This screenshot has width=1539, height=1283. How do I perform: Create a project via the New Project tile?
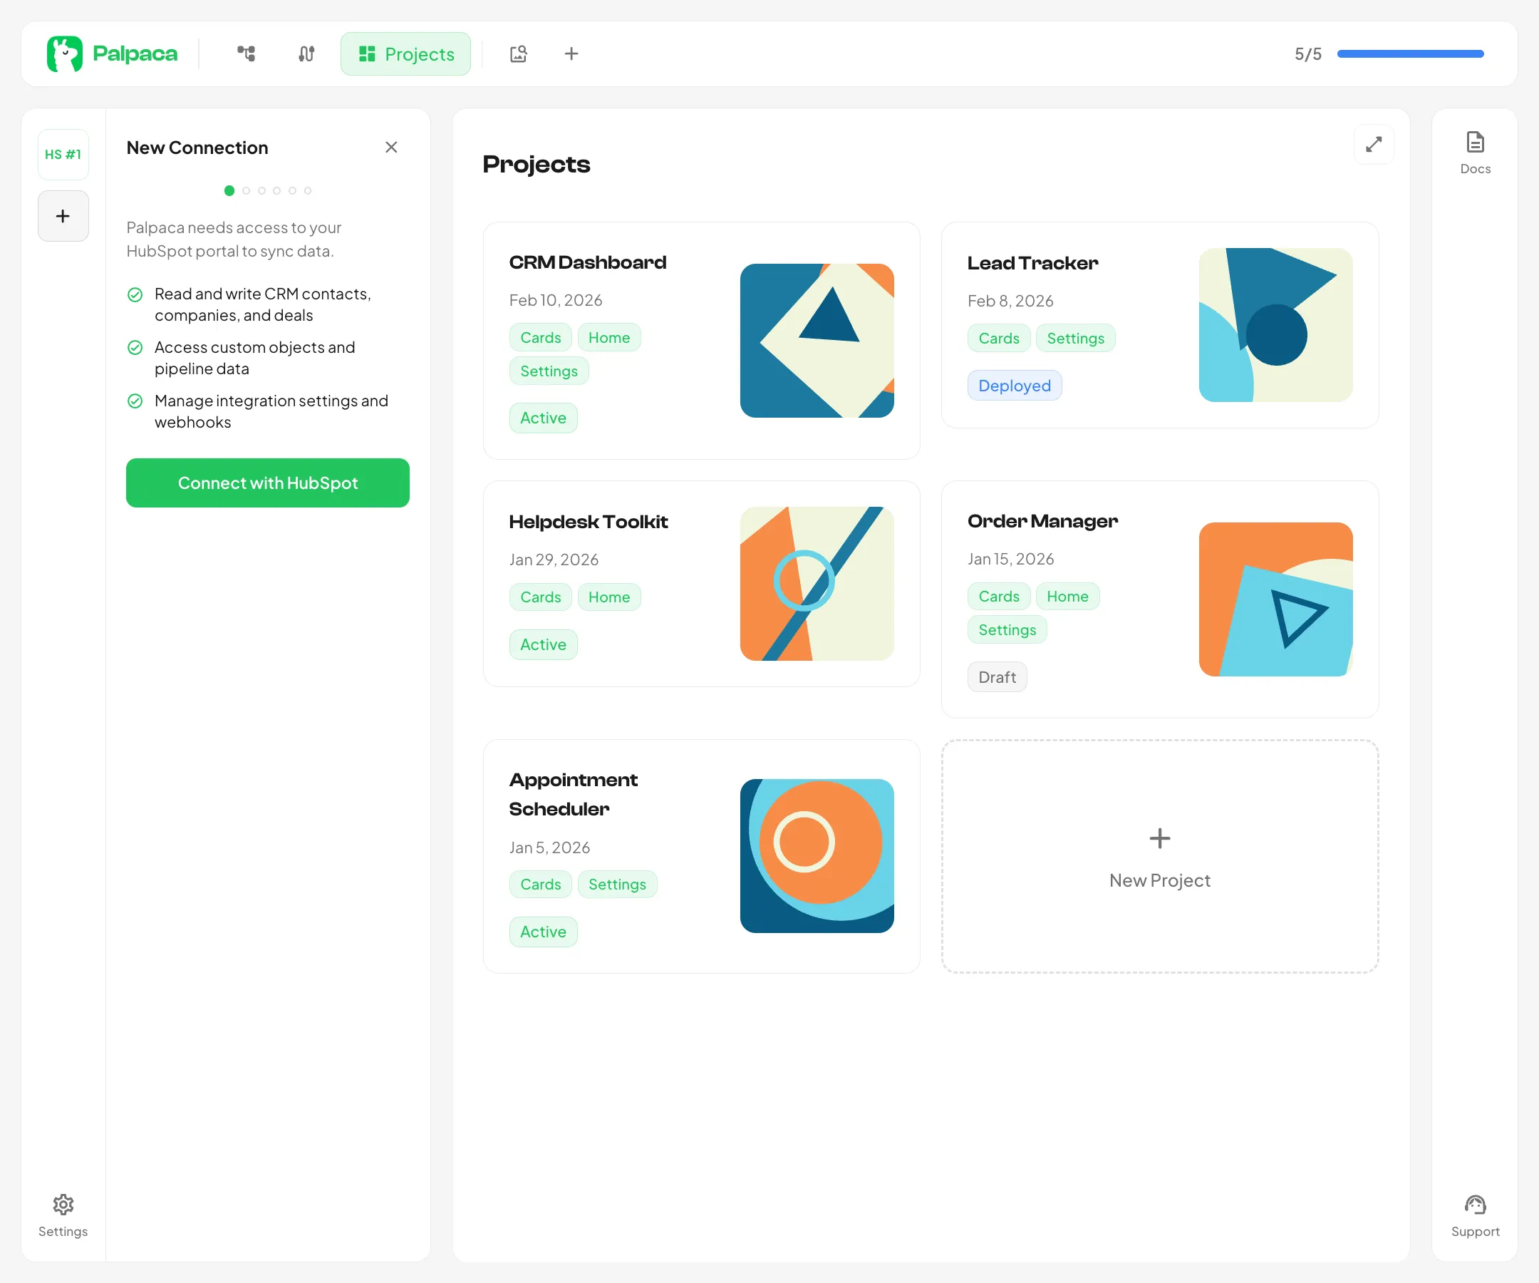[1159, 857]
